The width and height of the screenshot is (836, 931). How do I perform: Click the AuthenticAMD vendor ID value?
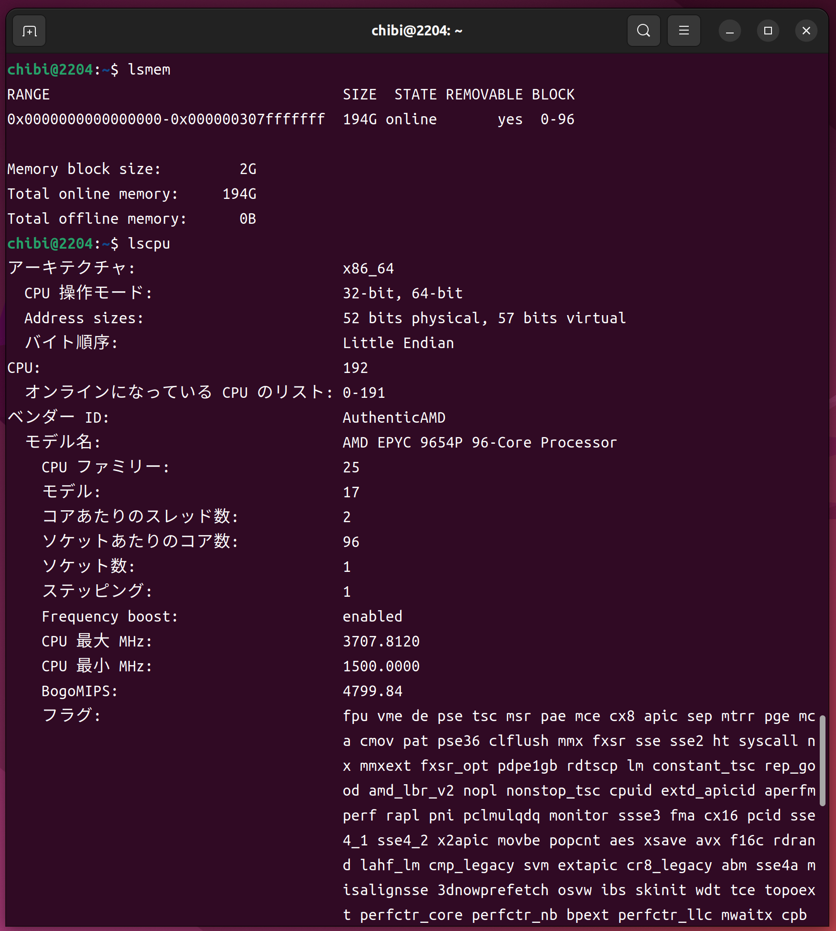[394, 418]
